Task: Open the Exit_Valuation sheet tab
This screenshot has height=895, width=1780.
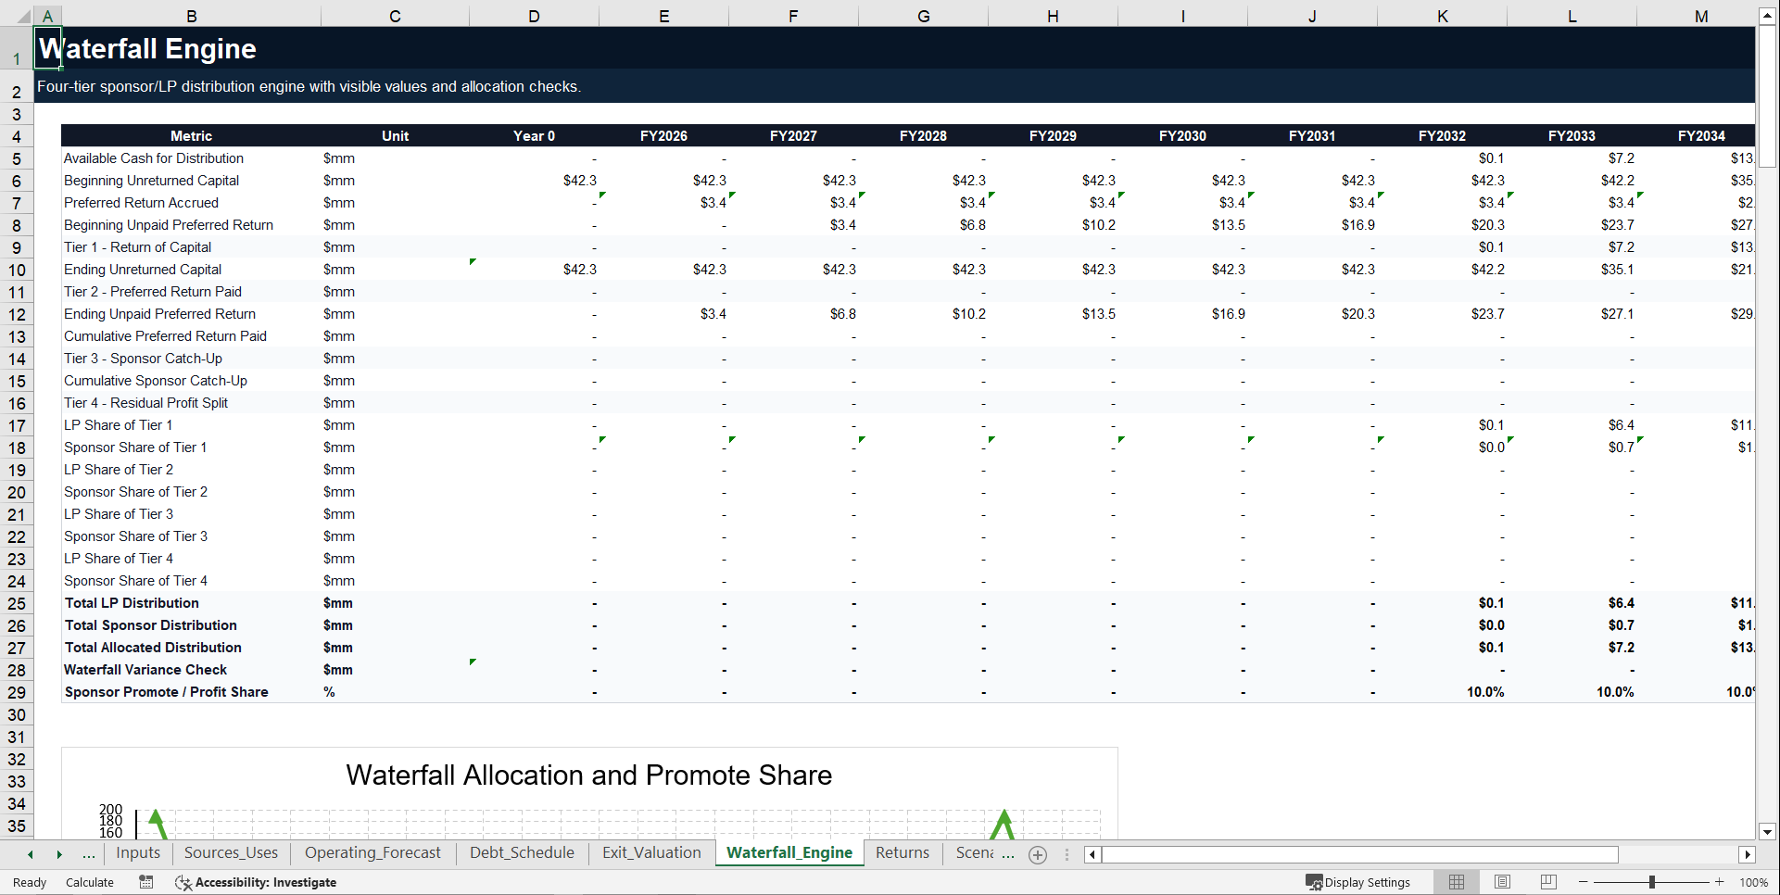Action: coord(651,853)
